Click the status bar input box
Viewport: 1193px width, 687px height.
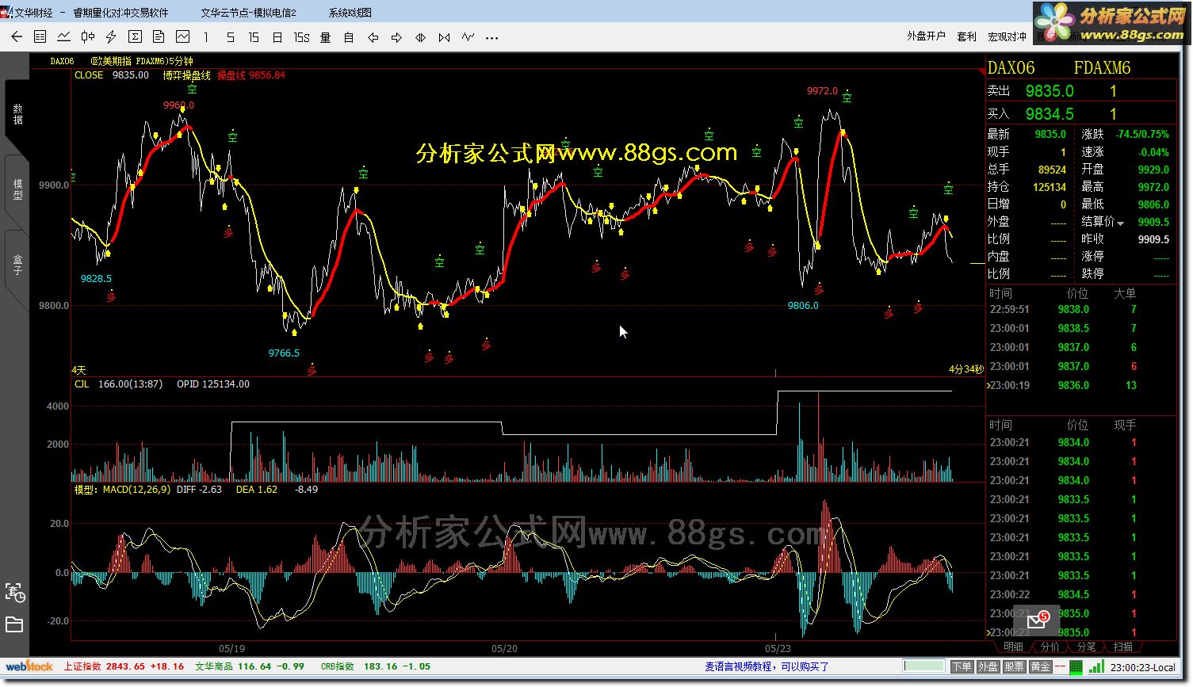click(x=924, y=666)
